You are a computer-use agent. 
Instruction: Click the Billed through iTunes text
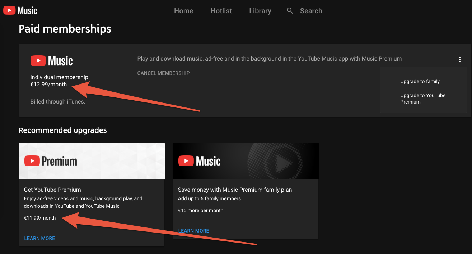pyautogui.click(x=58, y=102)
